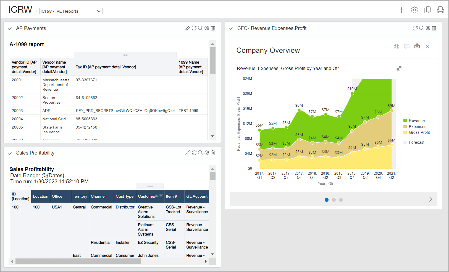Open the edit tool for AP Payments
The height and width of the screenshot is (272, 449).
pyautogui.click(x=188, y=28)
